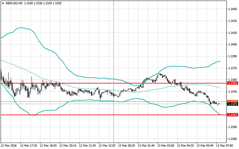Click the 1.3285 price scale value

pyautogui.click(x=233, y=139)
